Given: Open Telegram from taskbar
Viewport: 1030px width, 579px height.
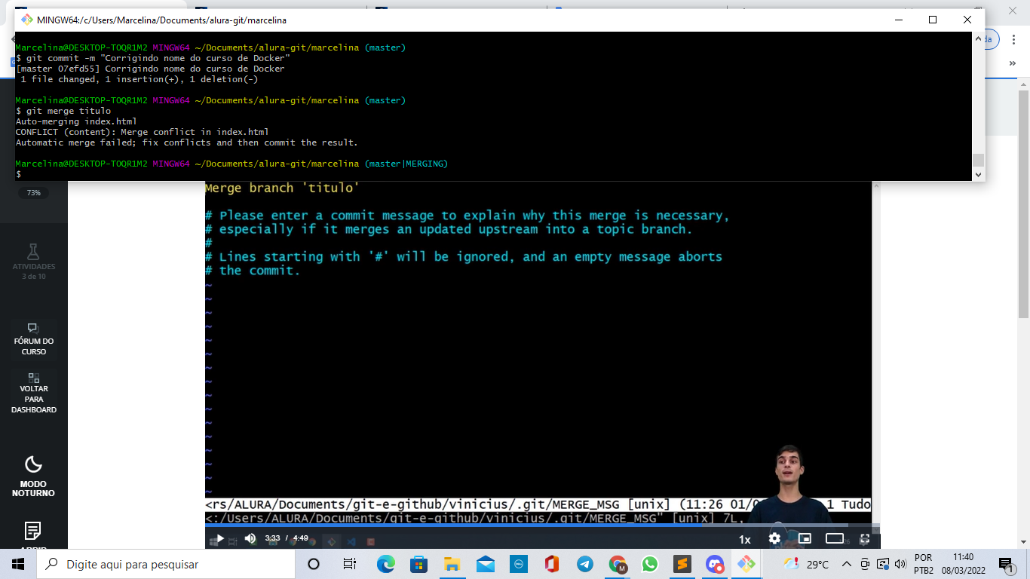Looking at the screenshot, I should 584,564.
